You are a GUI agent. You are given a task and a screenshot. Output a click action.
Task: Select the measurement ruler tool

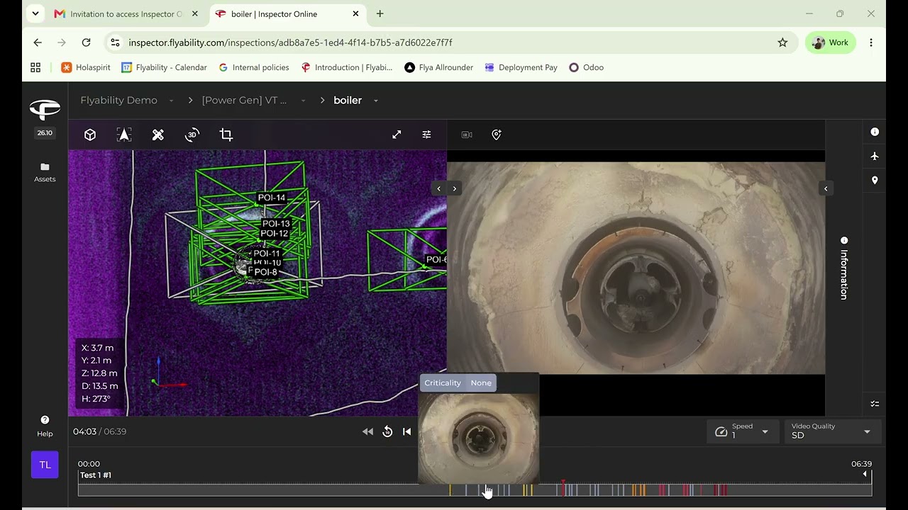[x=158, y=135]
